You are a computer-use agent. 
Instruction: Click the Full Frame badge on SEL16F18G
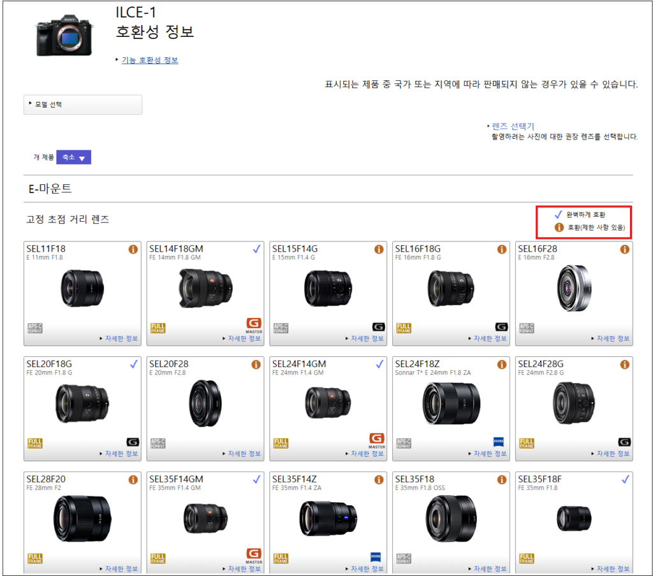(404, 328)
